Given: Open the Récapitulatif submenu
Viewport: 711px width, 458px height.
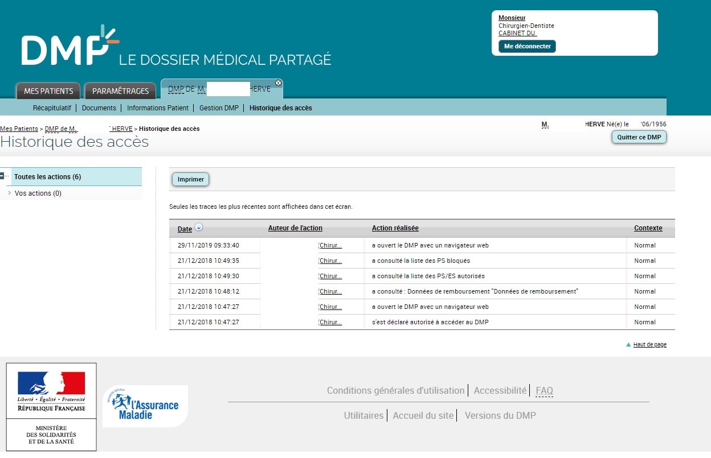Looking at the screenshot, I should click(x=52, y=108).
